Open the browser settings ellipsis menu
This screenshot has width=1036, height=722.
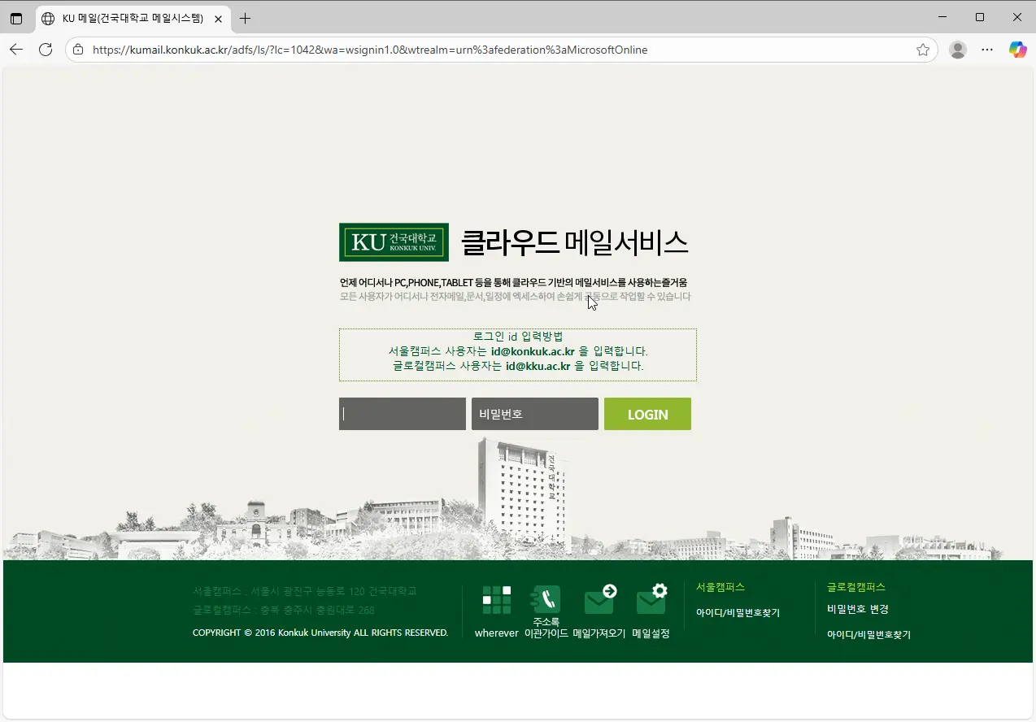point(987,49)
